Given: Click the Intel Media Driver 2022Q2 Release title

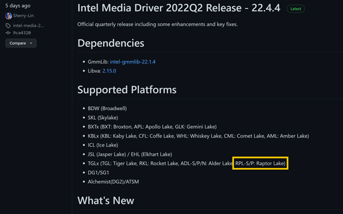Looking at the screenshot, I should (179, 8).
